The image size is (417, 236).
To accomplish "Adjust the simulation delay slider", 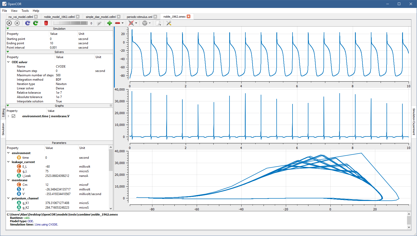I will 70,23.
